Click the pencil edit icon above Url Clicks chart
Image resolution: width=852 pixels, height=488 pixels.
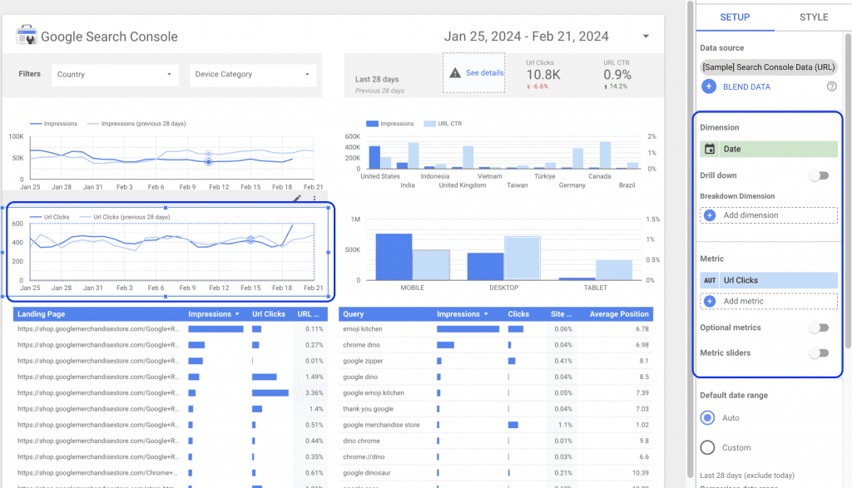297,198
